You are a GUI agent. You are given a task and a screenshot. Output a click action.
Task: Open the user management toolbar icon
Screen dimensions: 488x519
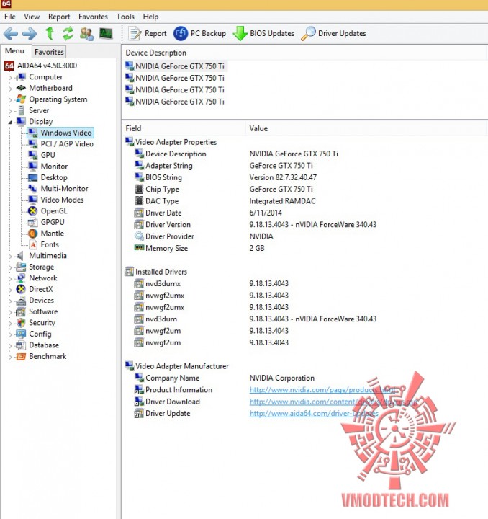click(x=87, y=34)
